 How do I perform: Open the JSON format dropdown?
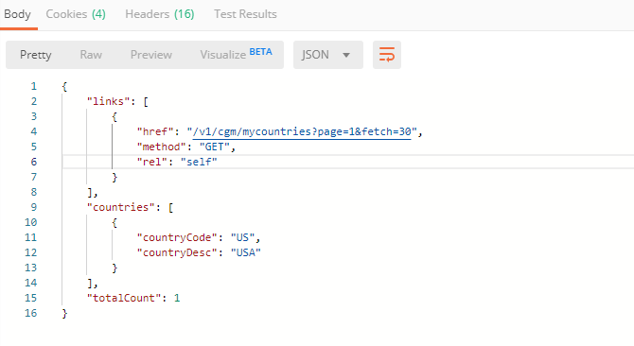pyautogui.click(x=328, y=55)
